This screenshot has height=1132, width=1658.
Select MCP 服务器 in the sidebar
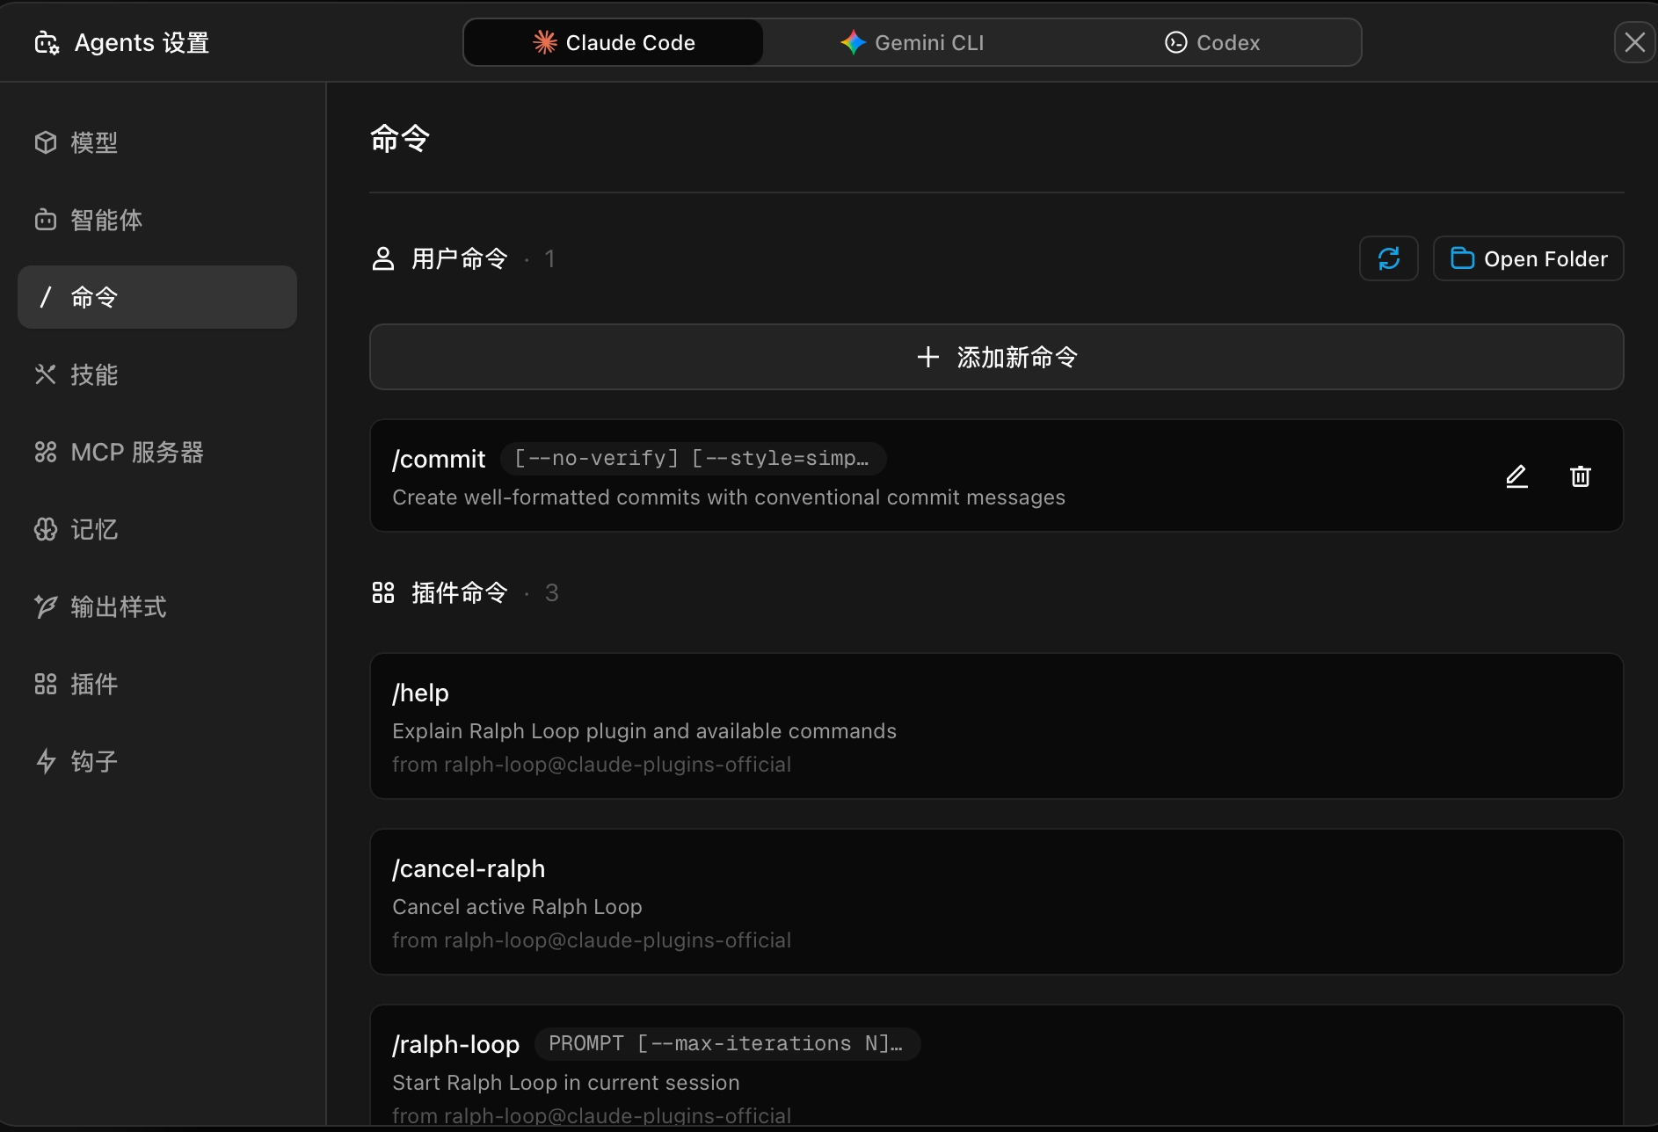pyautogui.click(x=136, y=452)
